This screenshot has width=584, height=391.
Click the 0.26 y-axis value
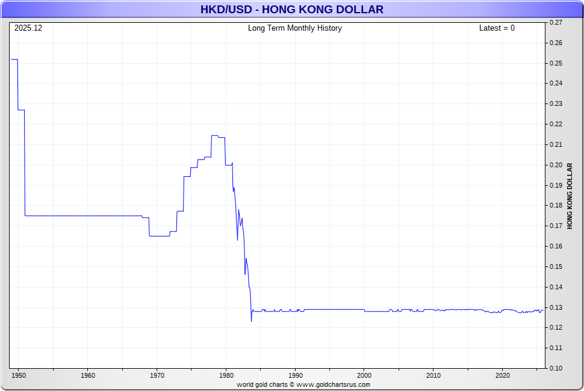click(556, 43)
